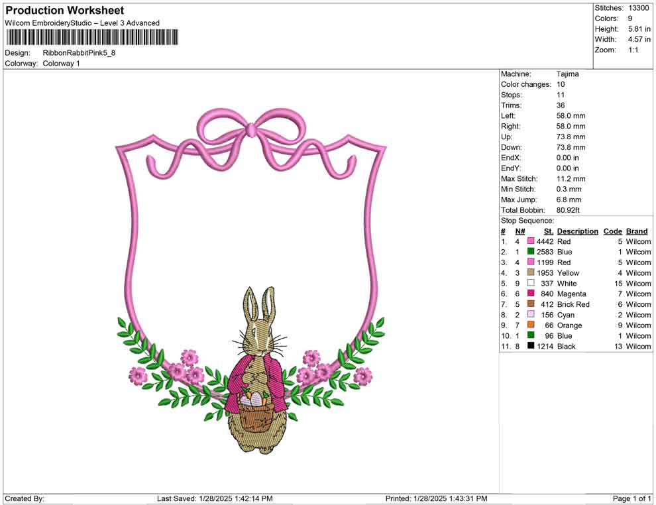Click the 'Magenta' description
The image size is (656, 505).
pyautogui.click(x=571, y=294)
